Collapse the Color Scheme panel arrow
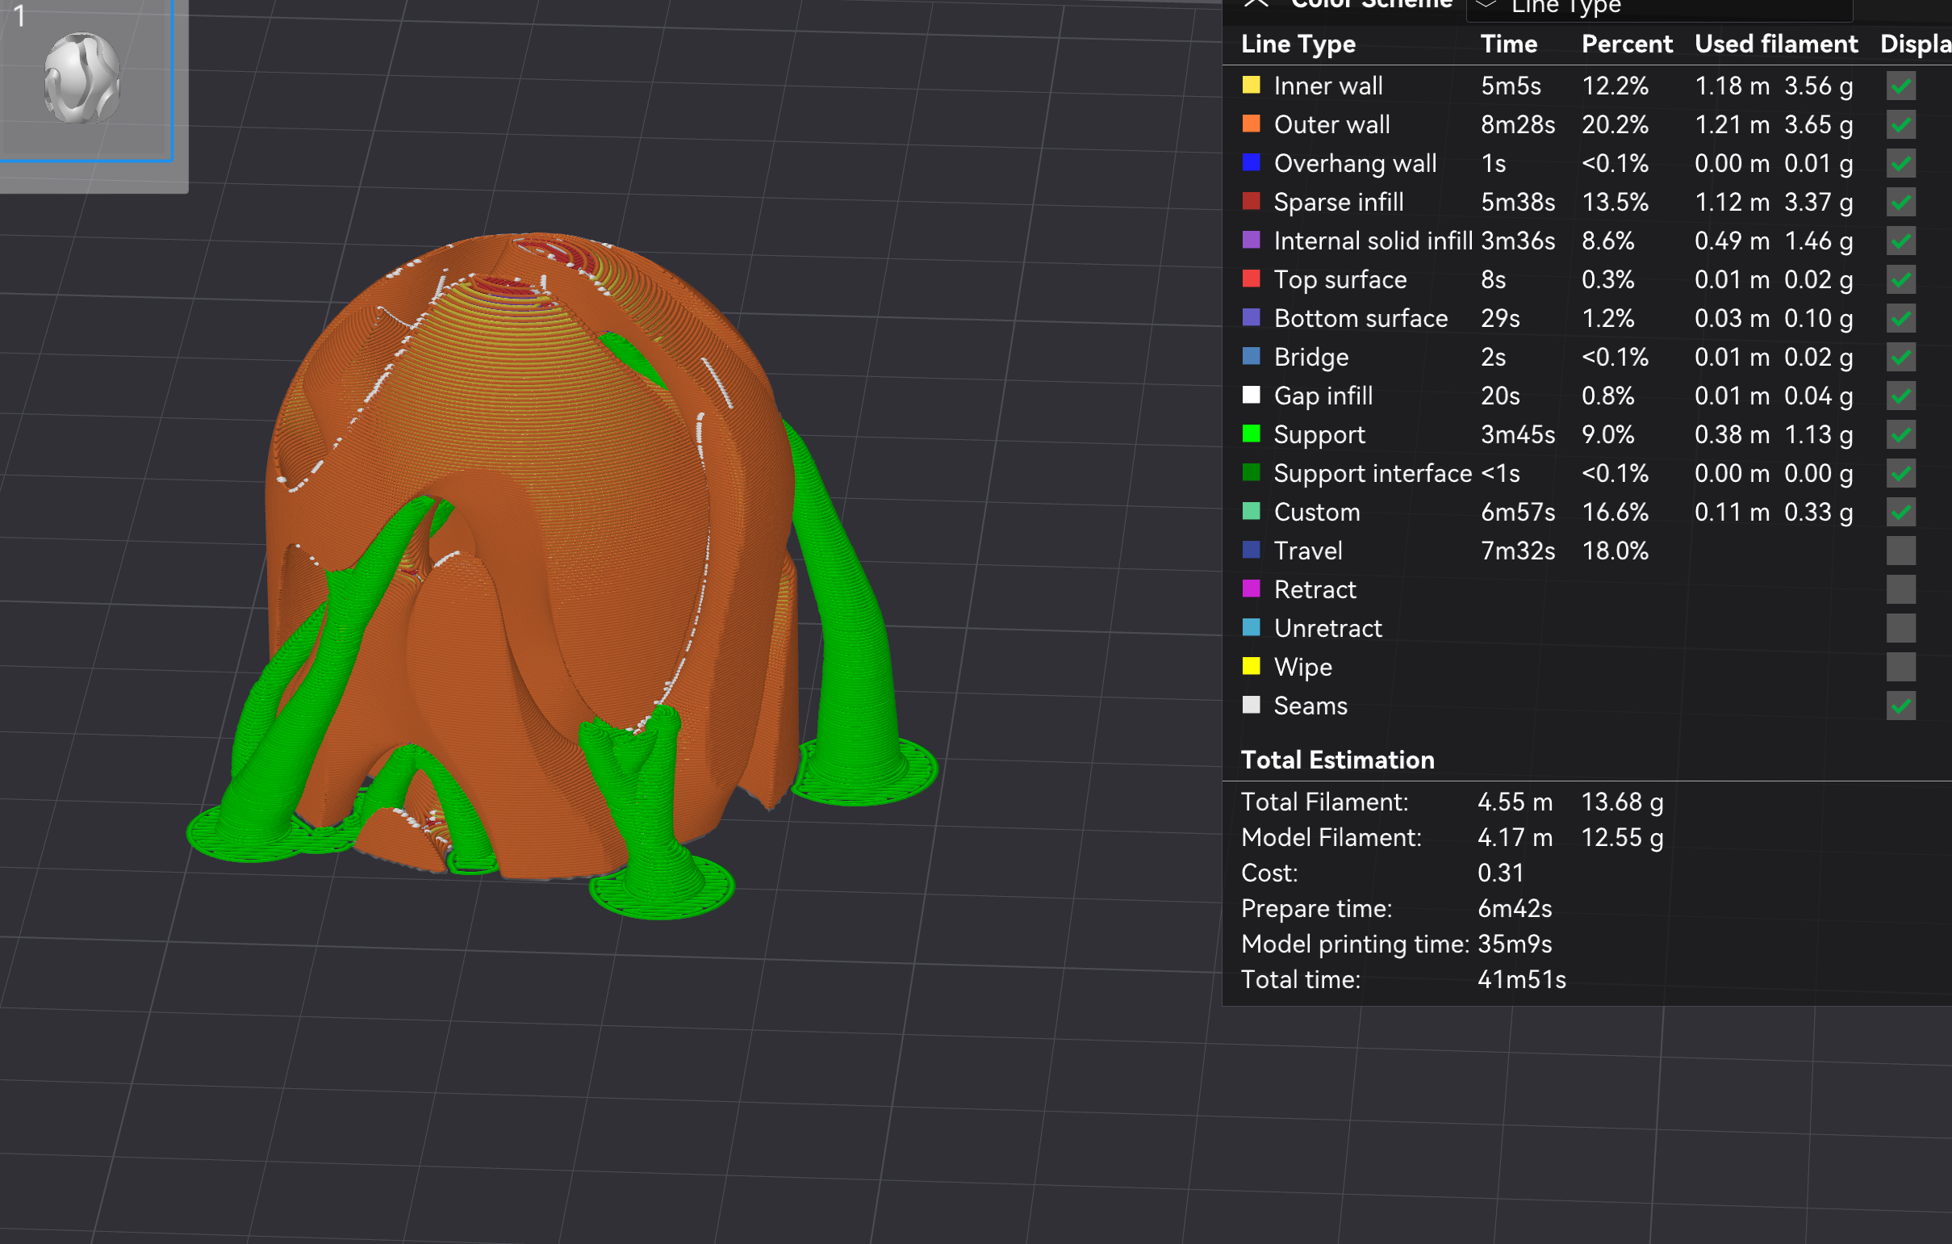1952x1244 pixels. coord(1256,4)
